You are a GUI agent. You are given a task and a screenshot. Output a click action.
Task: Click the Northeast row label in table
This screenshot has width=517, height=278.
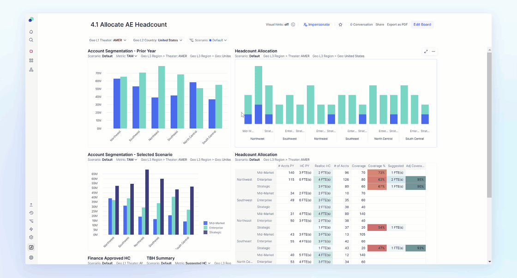coord(244,221)
